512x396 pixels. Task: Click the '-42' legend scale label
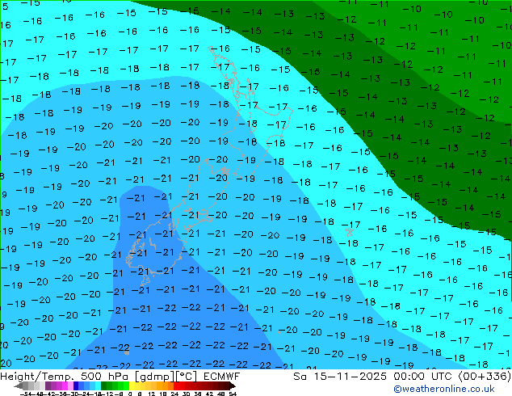[48, 394]
